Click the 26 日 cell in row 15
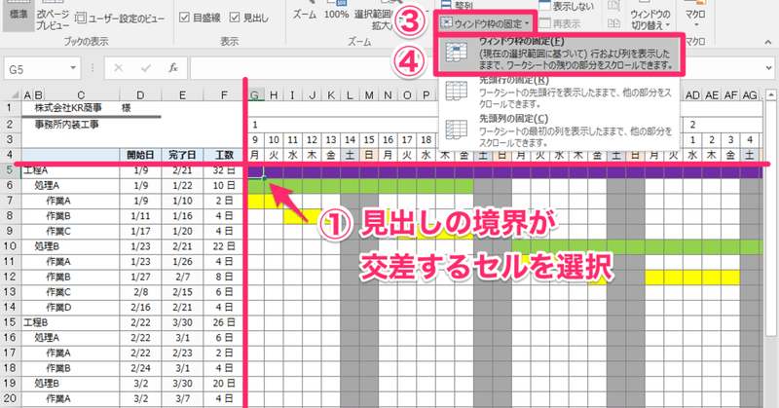The image size is (779, 408). (x=224, y=322)
